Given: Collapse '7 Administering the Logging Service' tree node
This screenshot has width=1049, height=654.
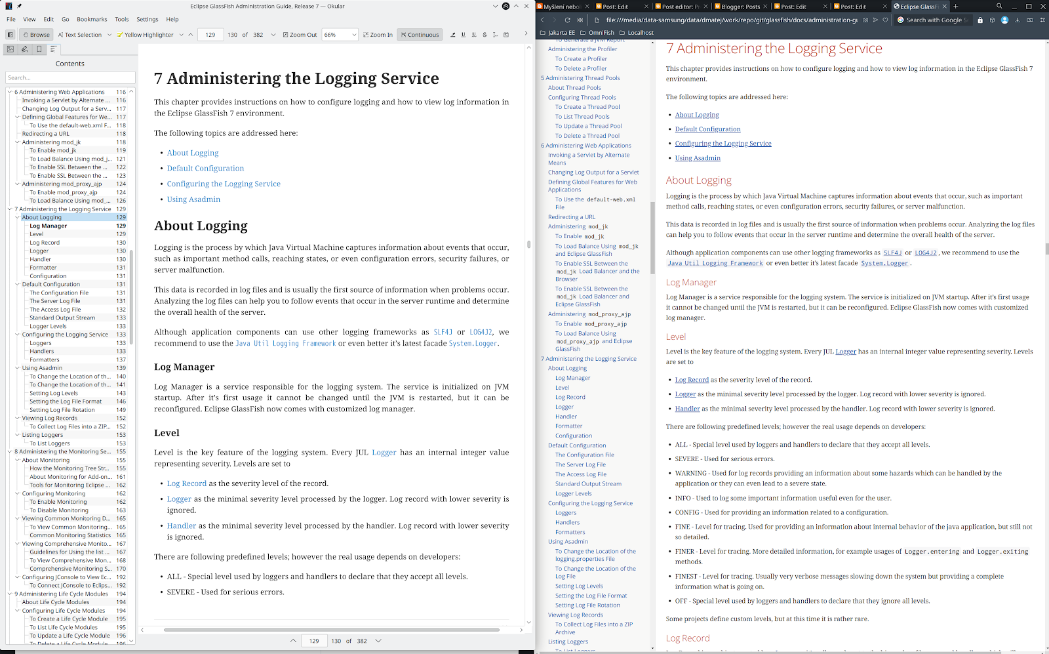Looking at the screenshot, I should (10, 209).
